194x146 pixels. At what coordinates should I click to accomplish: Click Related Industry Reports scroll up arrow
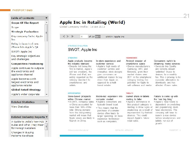point(47,121)
